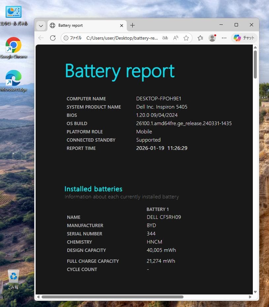Open the tab actions chevron menu
Viewport: 269px width, 307px height.
click(x=41, y=25)
